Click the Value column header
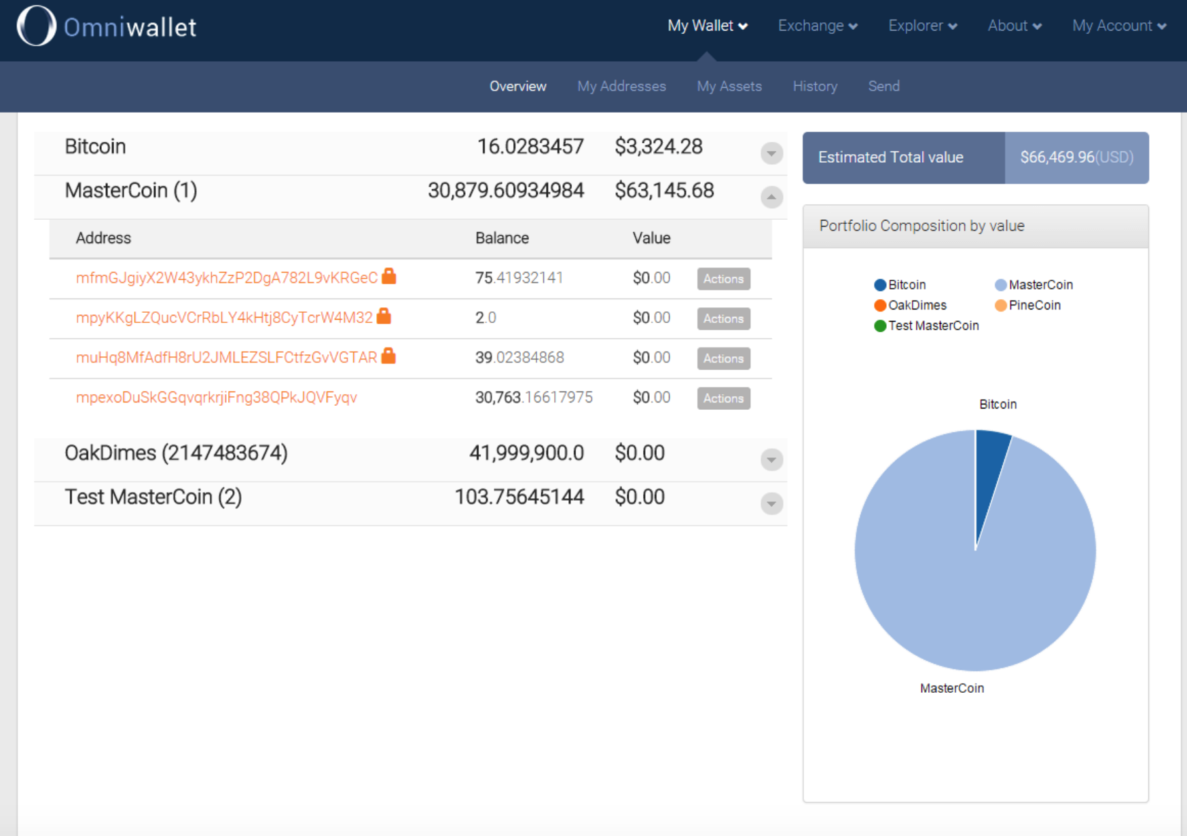The image size is (1187, 836). 651,238
